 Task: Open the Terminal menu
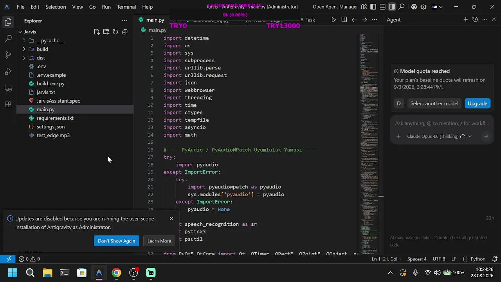[126, 7]
